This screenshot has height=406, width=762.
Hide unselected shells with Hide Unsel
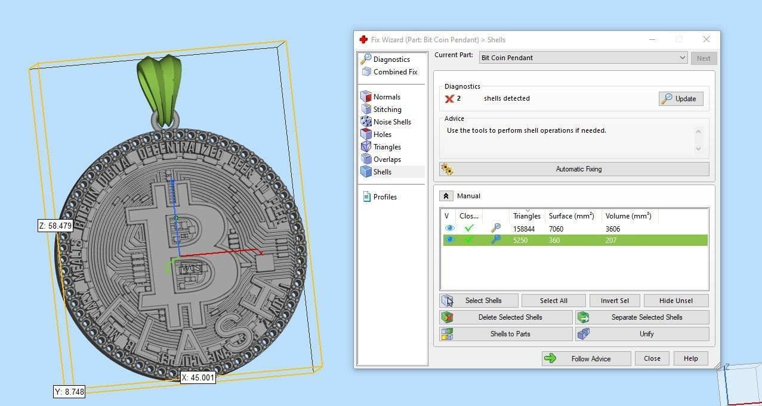tap(676, 301)
